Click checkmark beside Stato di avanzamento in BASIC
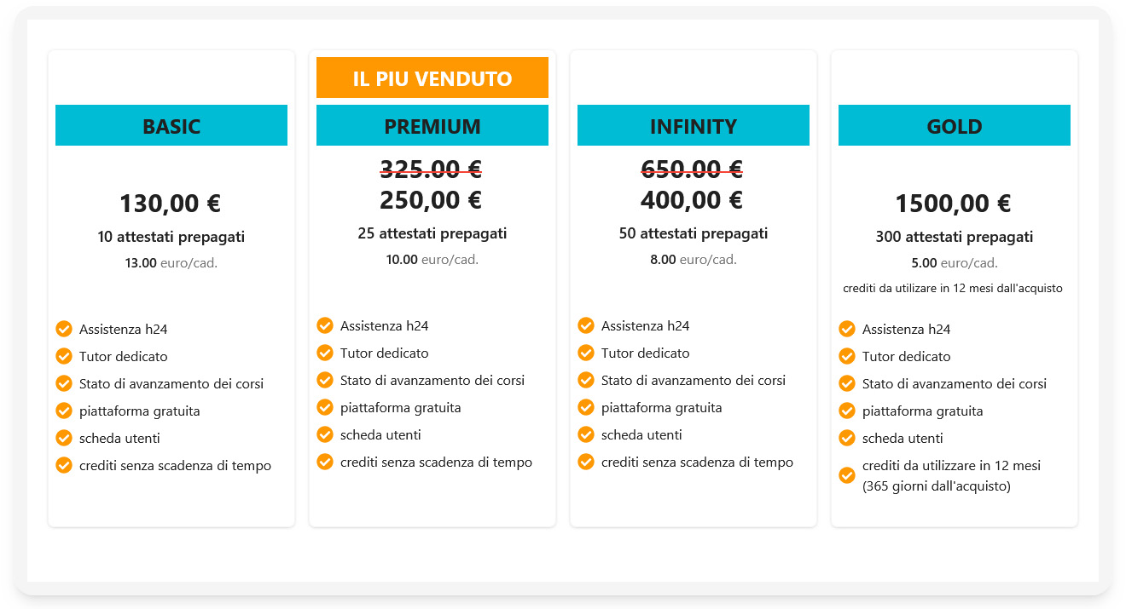This screenshot has height=609, width=1126. (x=64, y=383)
